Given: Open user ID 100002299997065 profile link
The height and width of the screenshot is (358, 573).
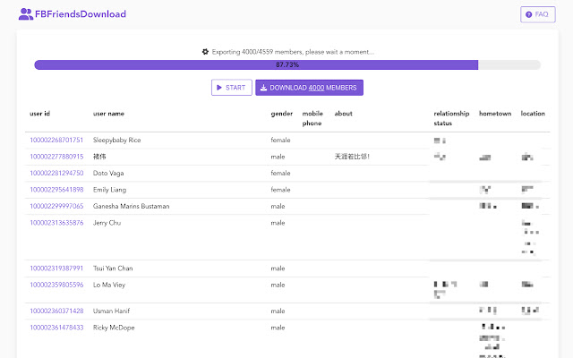Looking at the screenshot, I should point(56,206).
